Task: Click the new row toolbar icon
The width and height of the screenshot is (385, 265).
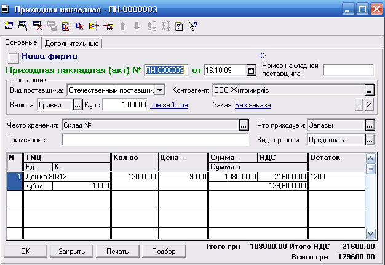Action: (x=9, y=26)
